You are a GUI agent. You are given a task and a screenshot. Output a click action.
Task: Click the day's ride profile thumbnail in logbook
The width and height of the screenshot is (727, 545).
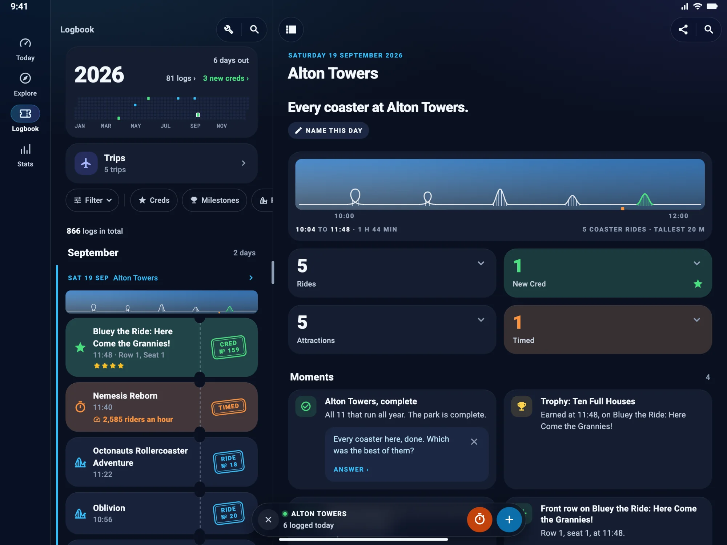(161, 302)
